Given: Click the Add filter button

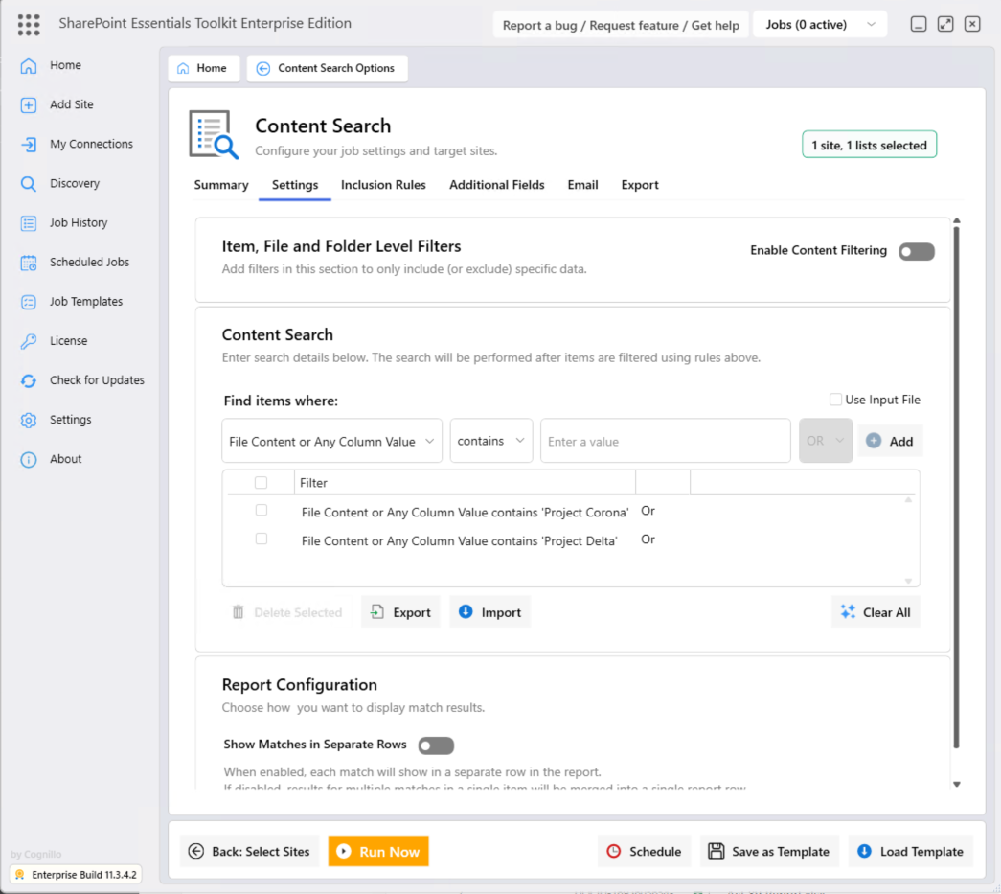Looking at the screenshot, I should [x=890, y=442].
